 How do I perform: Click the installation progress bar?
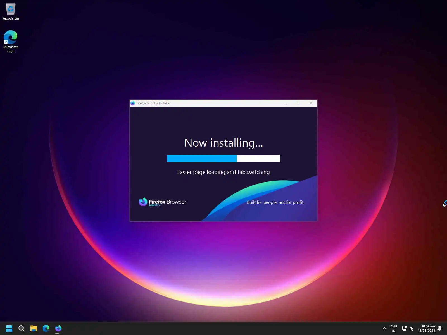(223, 159)
